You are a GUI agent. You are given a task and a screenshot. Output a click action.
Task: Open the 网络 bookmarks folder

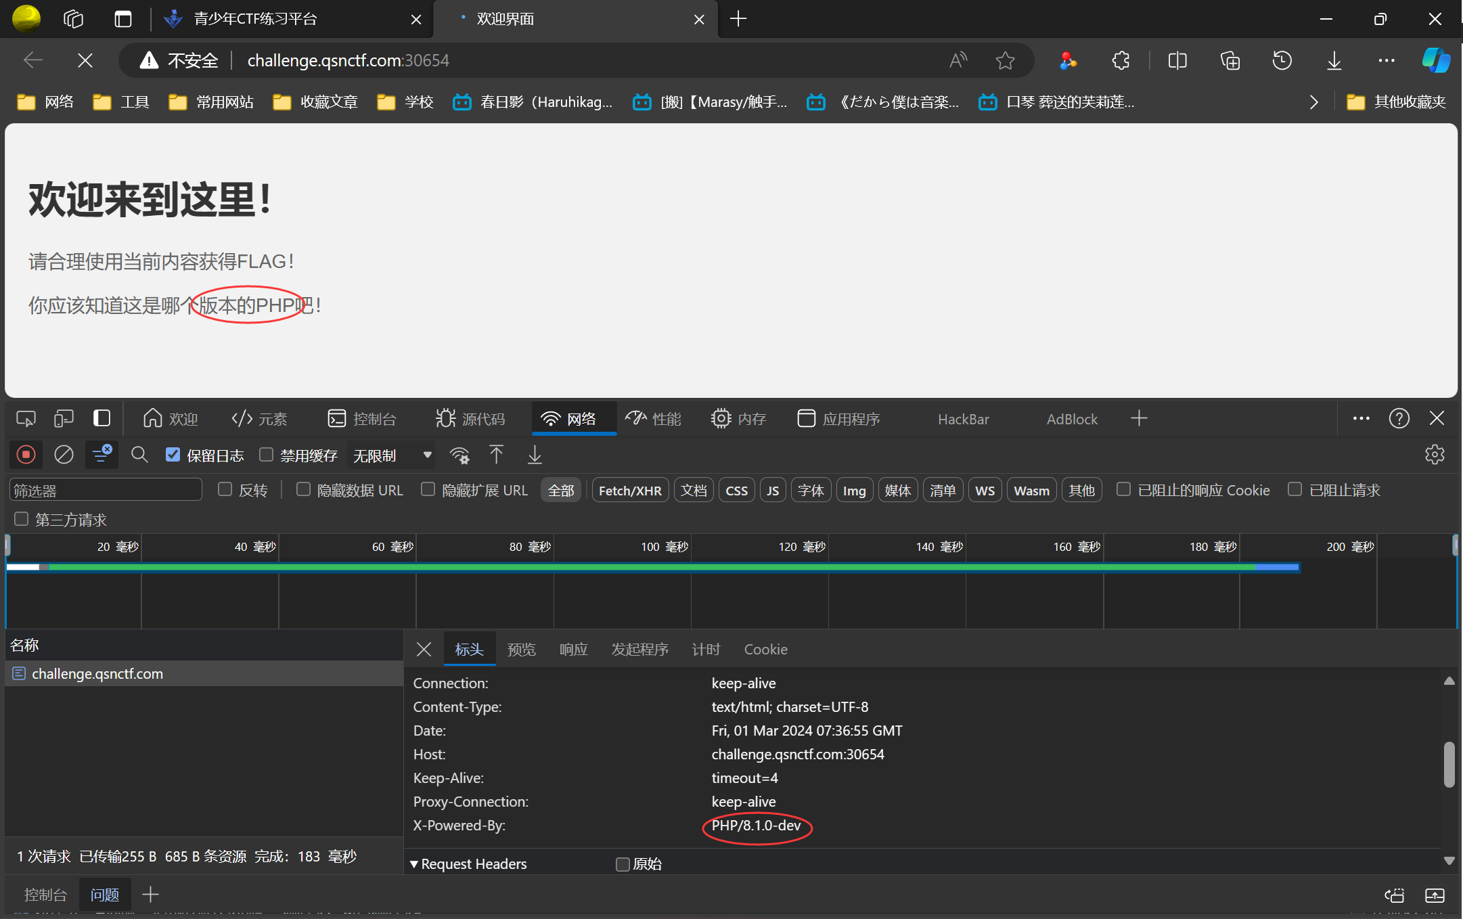pos(45,102)
